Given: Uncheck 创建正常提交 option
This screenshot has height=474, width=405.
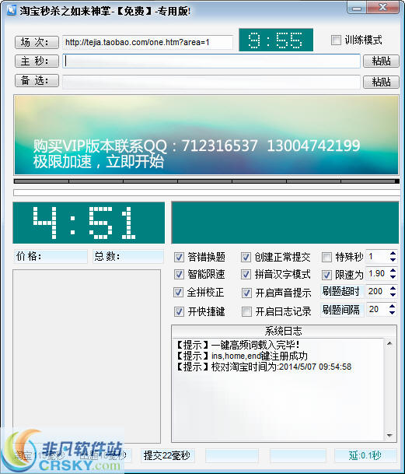Looking at the screenshot, I should tap(246, 258).
